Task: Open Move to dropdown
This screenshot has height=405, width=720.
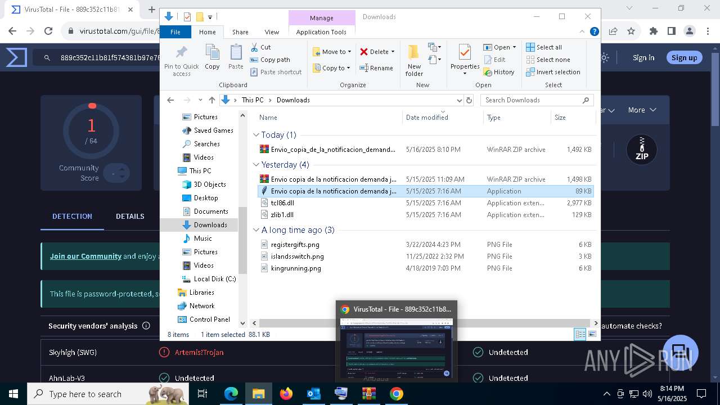Action: pyautogui.click(x=332, y=52)
